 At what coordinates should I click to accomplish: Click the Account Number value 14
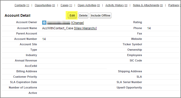[x=44, y=39]
